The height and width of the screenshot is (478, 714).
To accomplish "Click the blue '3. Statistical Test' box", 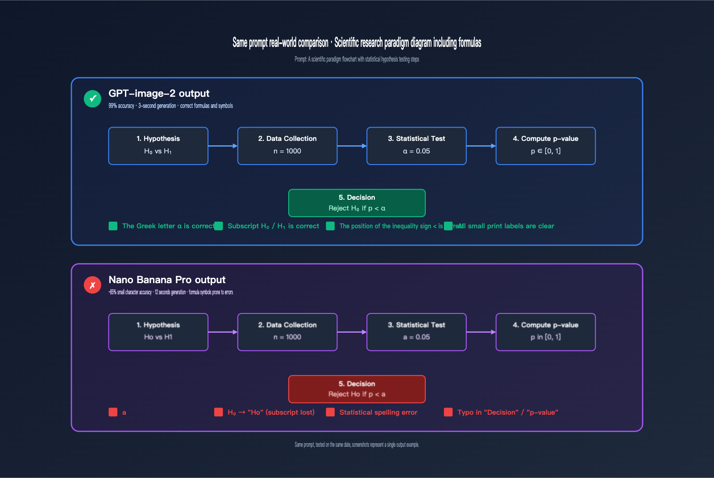I will pyautogui.click(x=416, y=146).
